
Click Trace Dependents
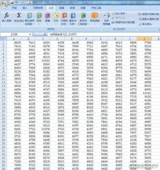[148, 19]
